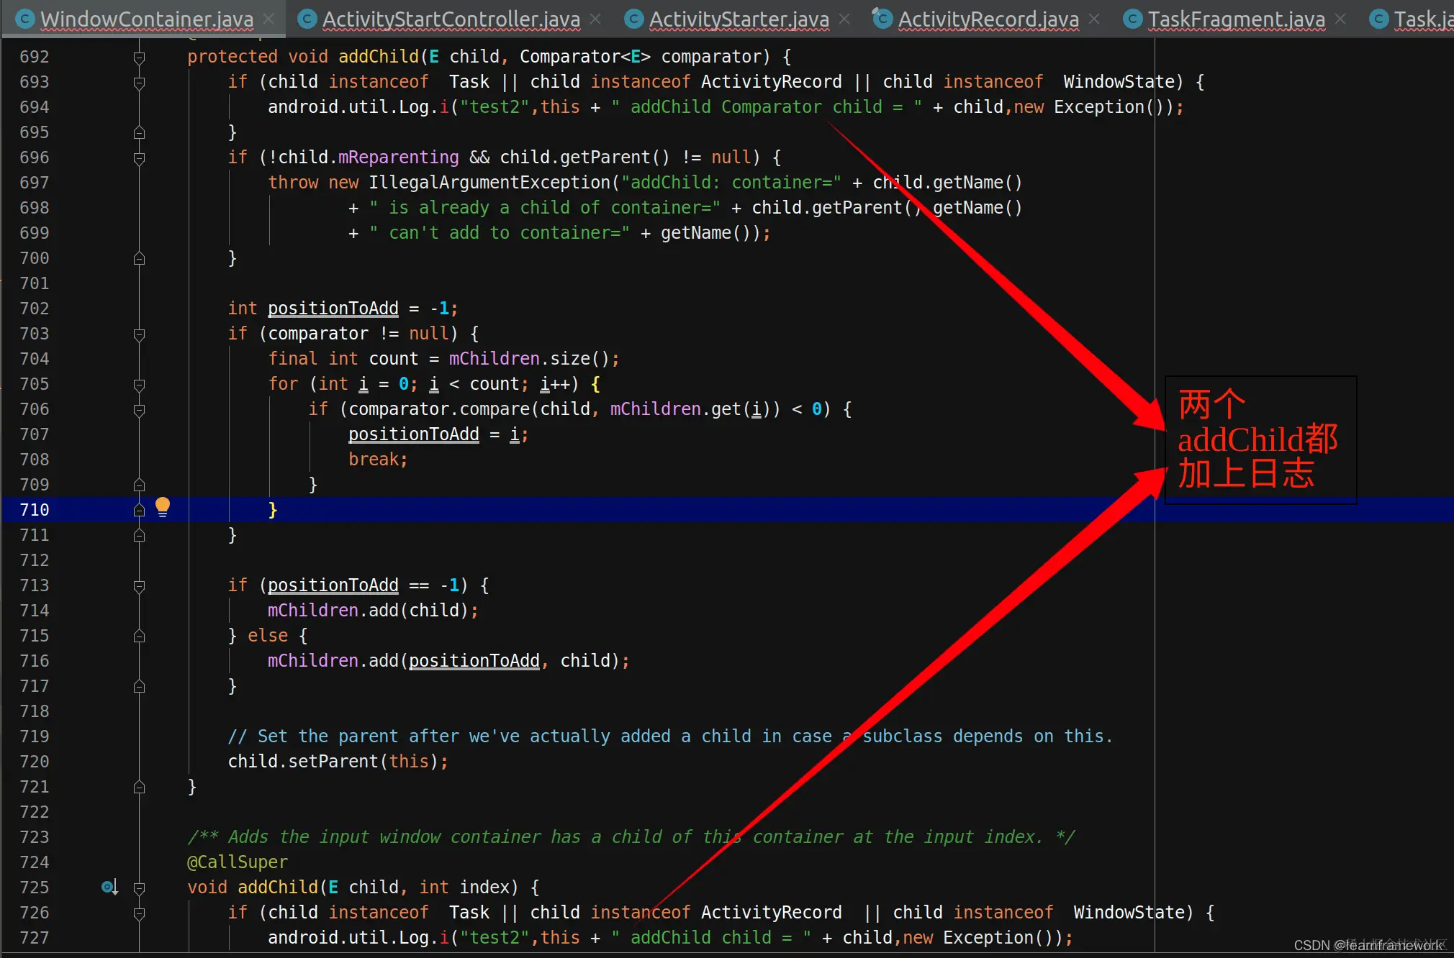Click the yellow lightbulb intention icon
Viewport: 1454px width, 958px height.
pyautogui.click(x=163, y=507)
